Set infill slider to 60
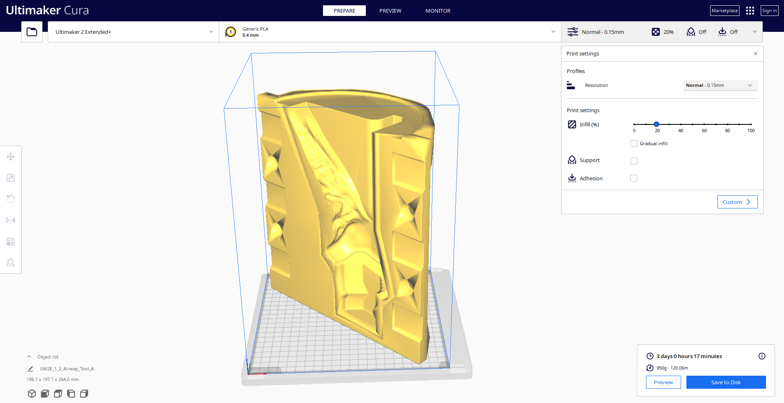Viewport: 784px width, 403px height. tap(704, 124)
